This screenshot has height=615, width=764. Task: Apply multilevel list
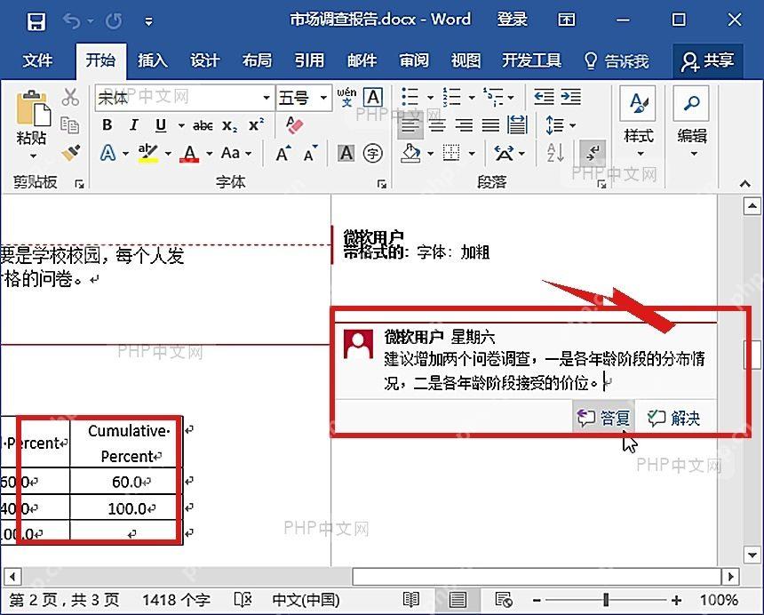click(493, 97)
